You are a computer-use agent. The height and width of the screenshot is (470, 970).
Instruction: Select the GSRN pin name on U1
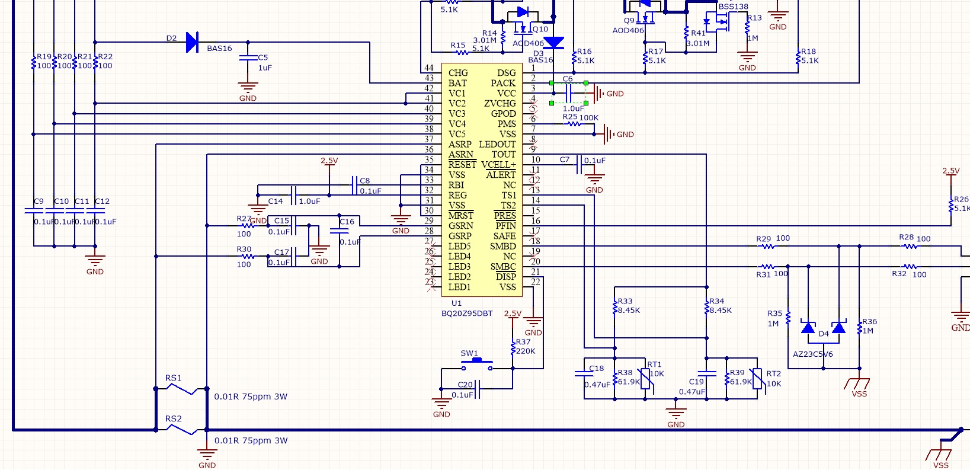click(461, 226)
